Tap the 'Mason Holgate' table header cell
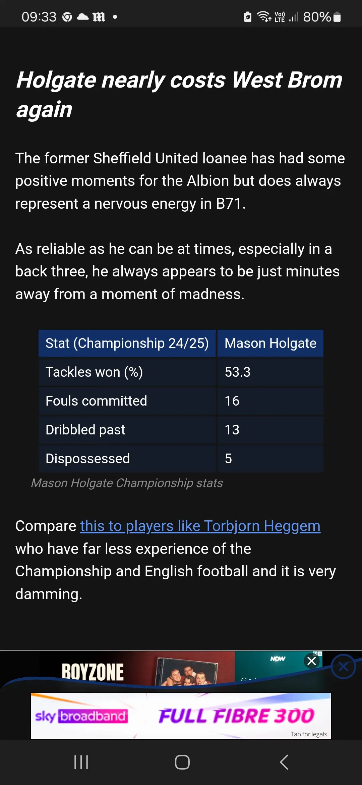Image resolution: width=362 pixels, height=785 pixels. tap(270, 343)
